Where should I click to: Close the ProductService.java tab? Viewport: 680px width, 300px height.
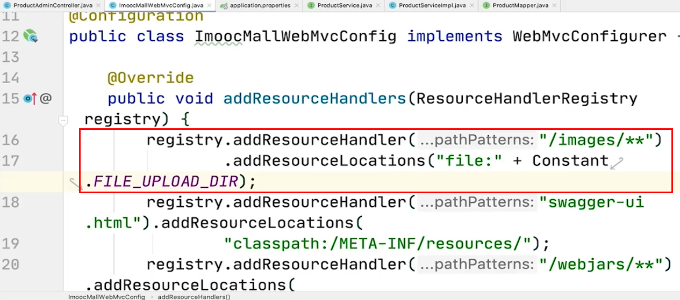pyautogui.click(x=378, y=5)
